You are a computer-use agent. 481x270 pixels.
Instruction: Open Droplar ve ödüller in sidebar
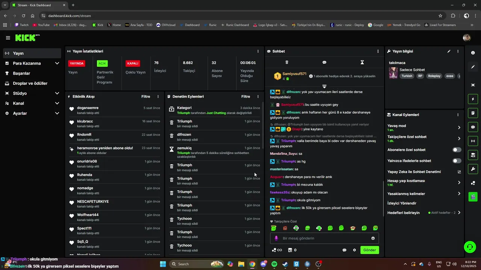click(x=32, y=83)
